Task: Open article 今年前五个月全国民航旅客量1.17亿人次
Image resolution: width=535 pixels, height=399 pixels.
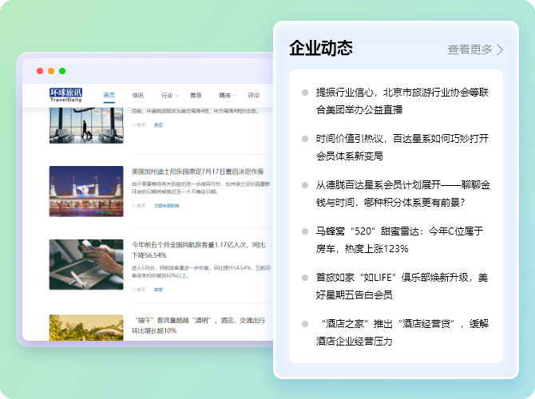Action: click(199, 250)
